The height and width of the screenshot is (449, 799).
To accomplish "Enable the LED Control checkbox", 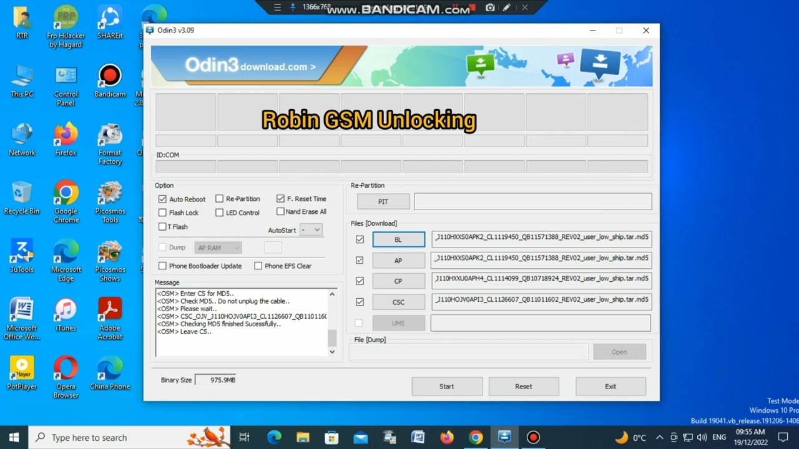I will [x=219, y=213].
